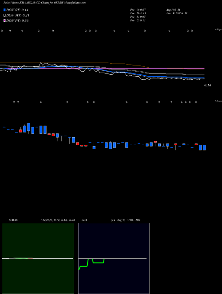Select the 'DOW MT: 0.21' legend label

pos(18,15)
